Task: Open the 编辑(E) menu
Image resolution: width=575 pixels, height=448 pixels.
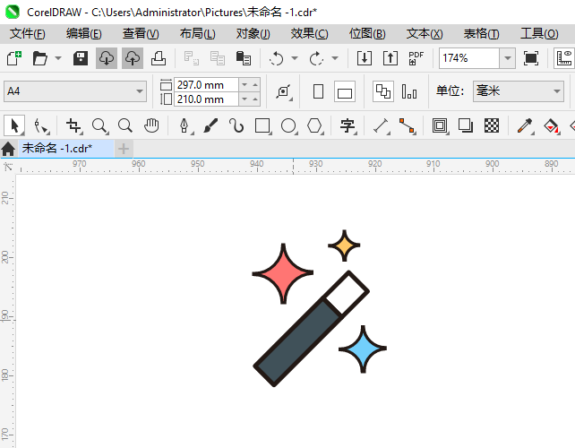Action: [83, 34]
